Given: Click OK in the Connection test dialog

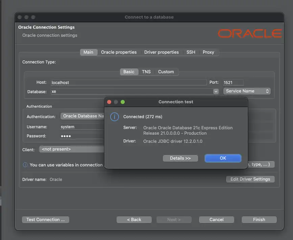Looking at the screenshot, I should click(x=223, y=158).
